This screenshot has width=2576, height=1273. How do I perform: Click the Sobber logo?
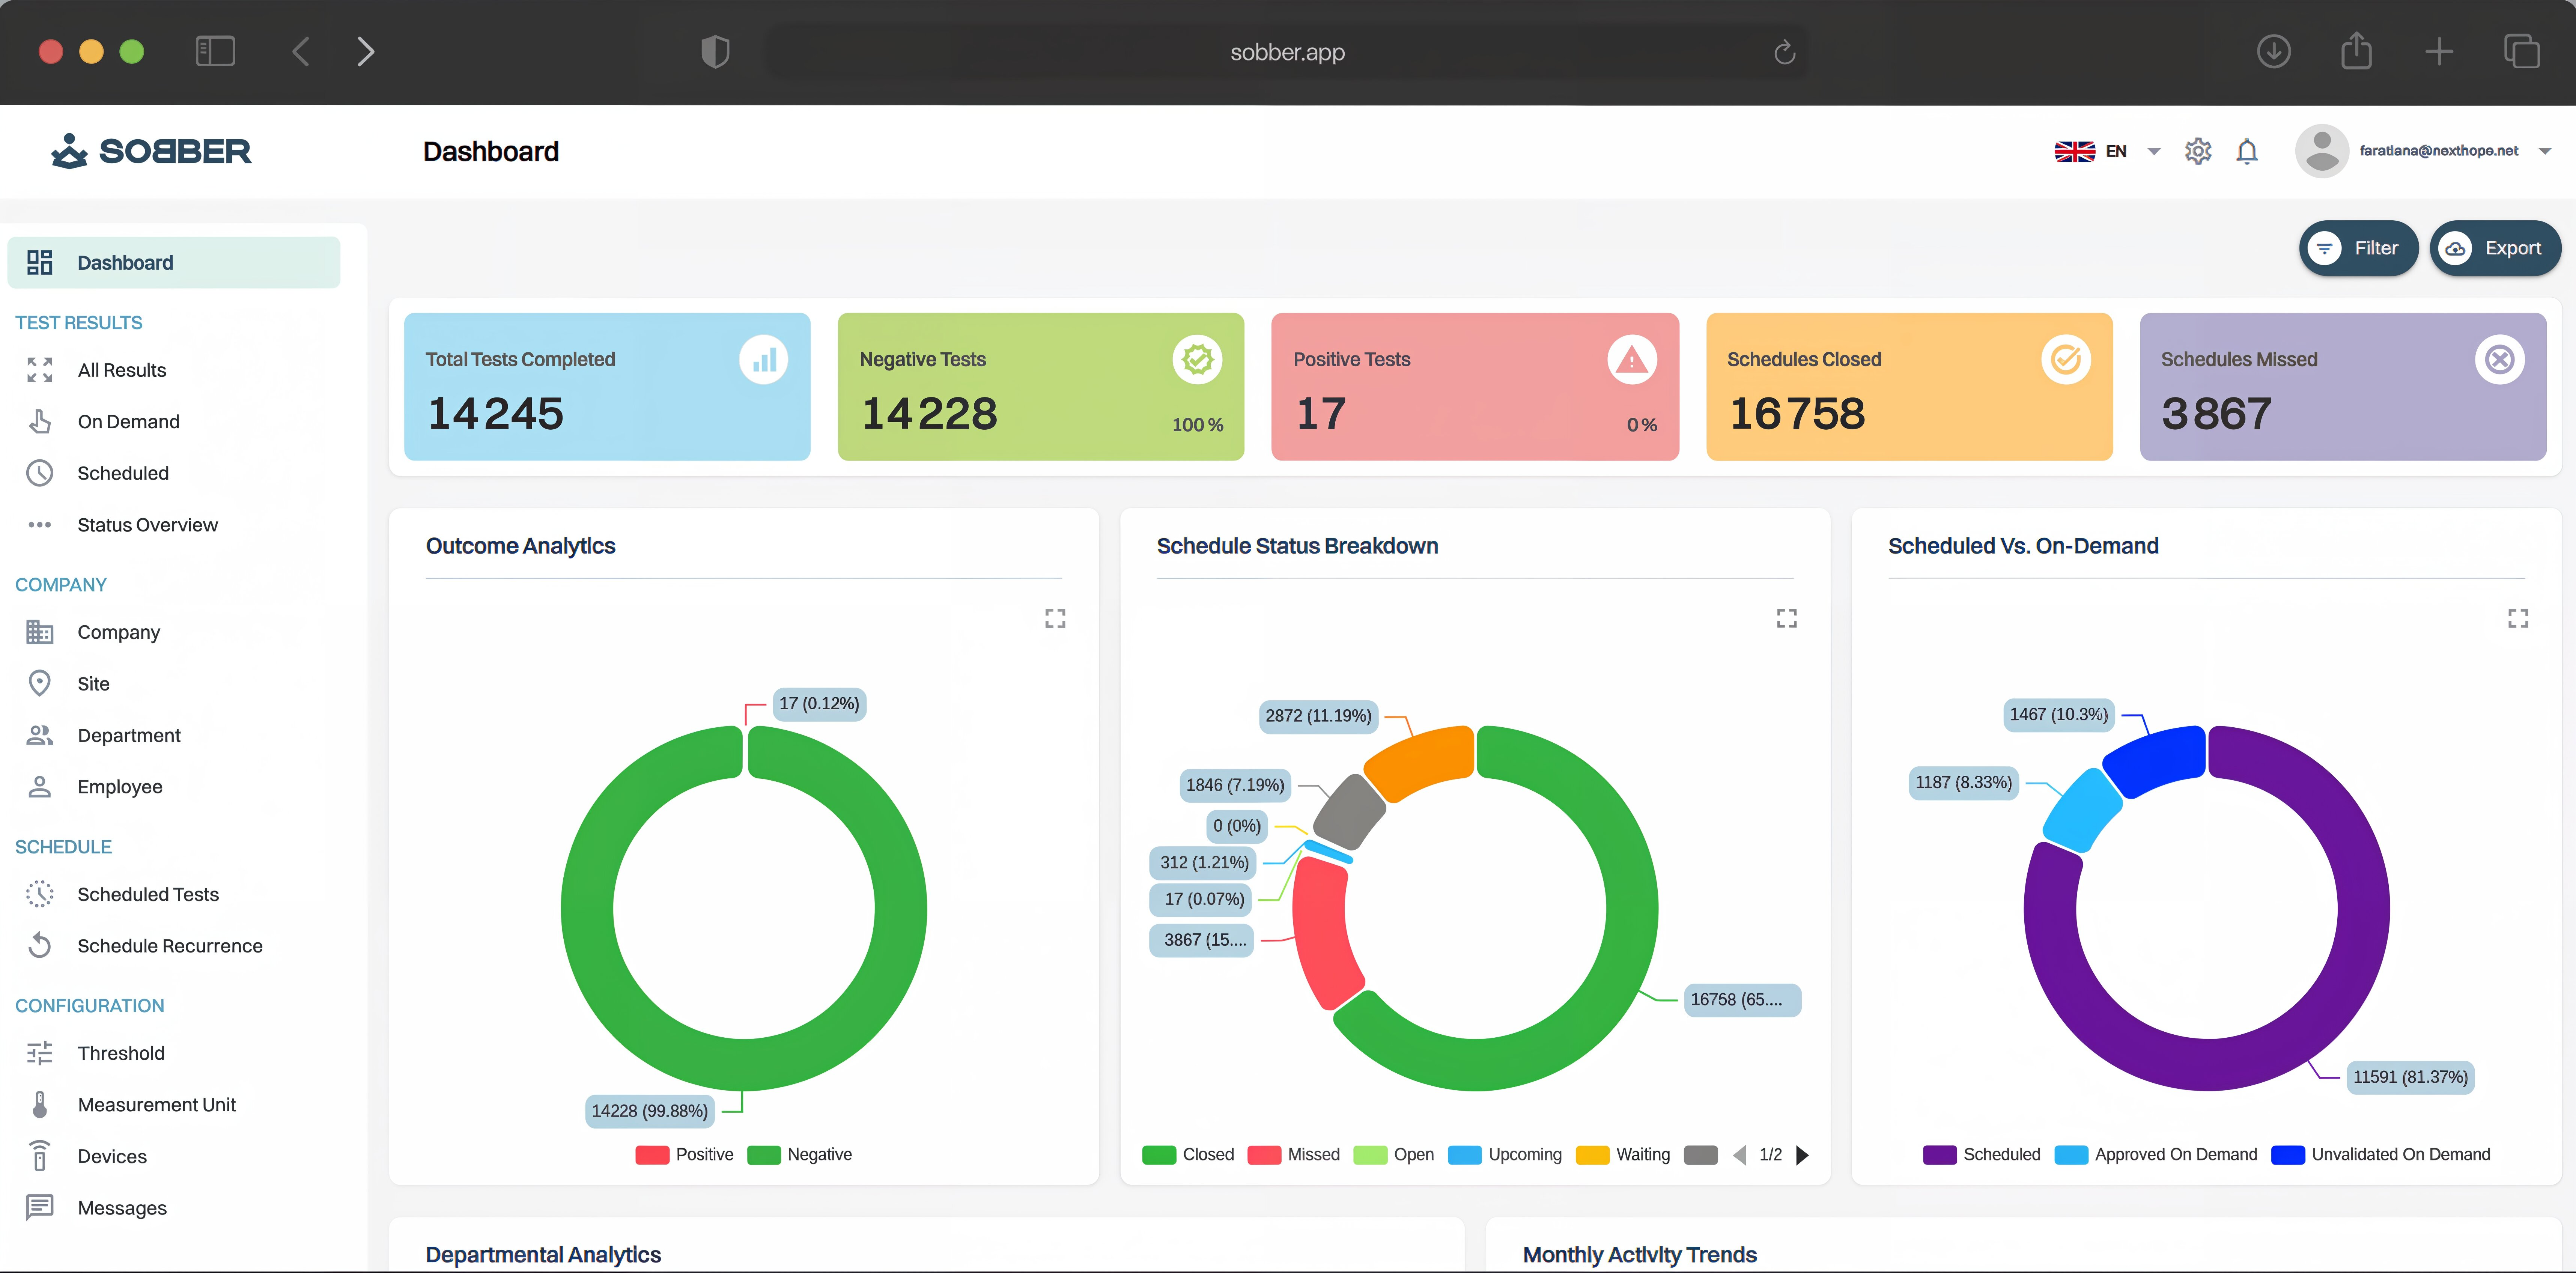coord(151,151)
